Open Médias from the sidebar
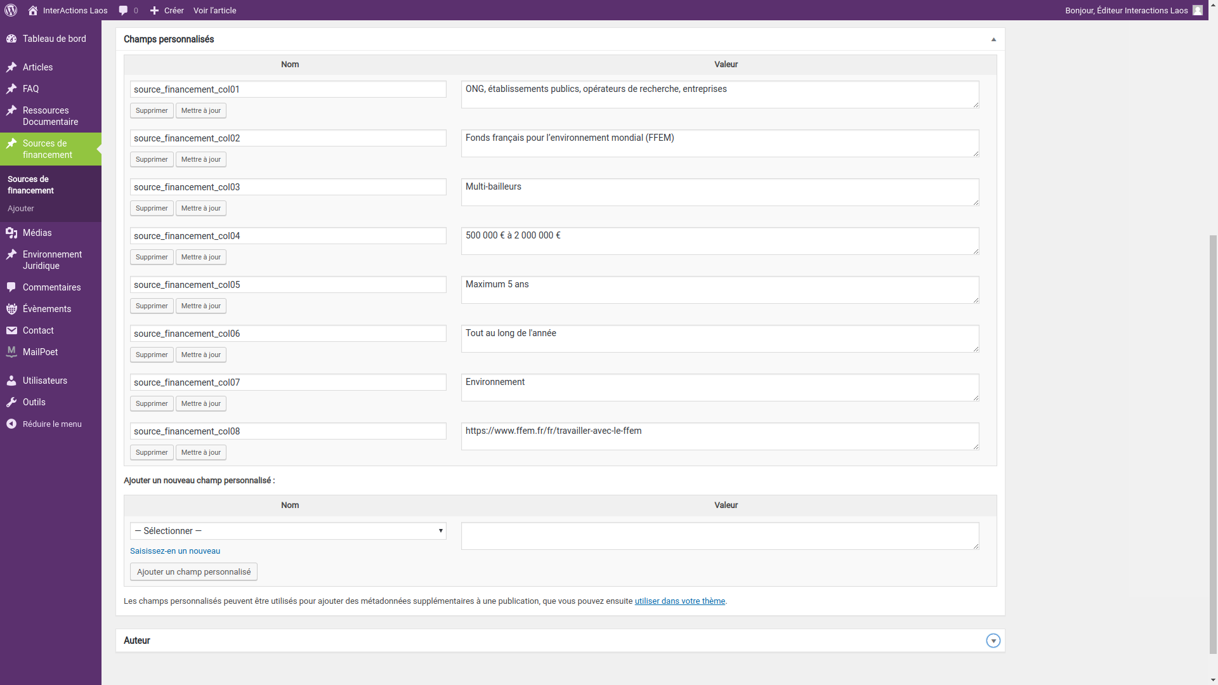This screenshot has height=685, width=1218. click(37, 233)
